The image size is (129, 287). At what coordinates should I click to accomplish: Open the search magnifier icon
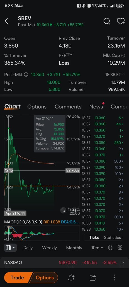coord(107,21)
